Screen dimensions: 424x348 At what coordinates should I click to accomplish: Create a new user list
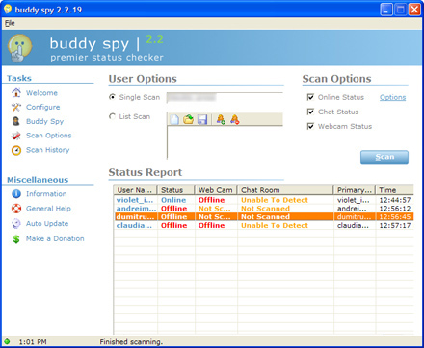point(174,119)
